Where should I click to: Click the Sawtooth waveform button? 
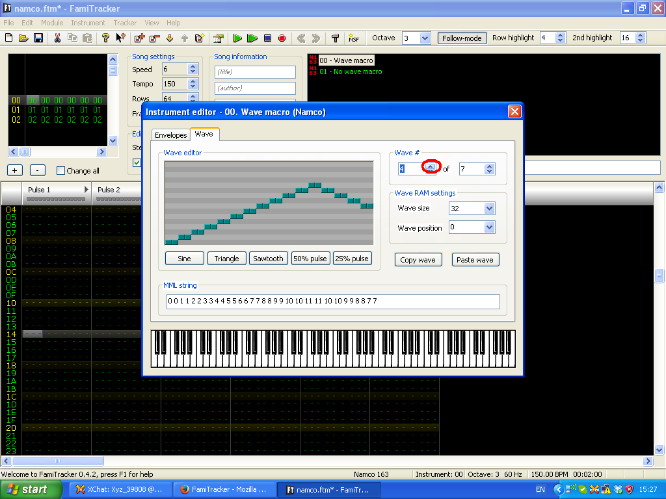(268, 259)
